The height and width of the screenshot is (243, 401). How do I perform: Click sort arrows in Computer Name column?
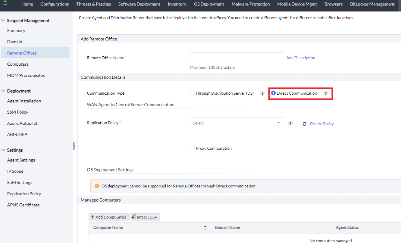(205, 227)
